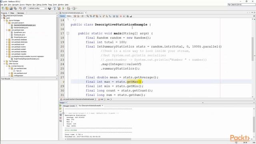Open the Refactor menu
Viewport: 256px width, 144px height.
[28, 5]
